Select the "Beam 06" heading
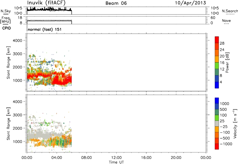Viewport: 238px width, 164px height. coord(116,3)
